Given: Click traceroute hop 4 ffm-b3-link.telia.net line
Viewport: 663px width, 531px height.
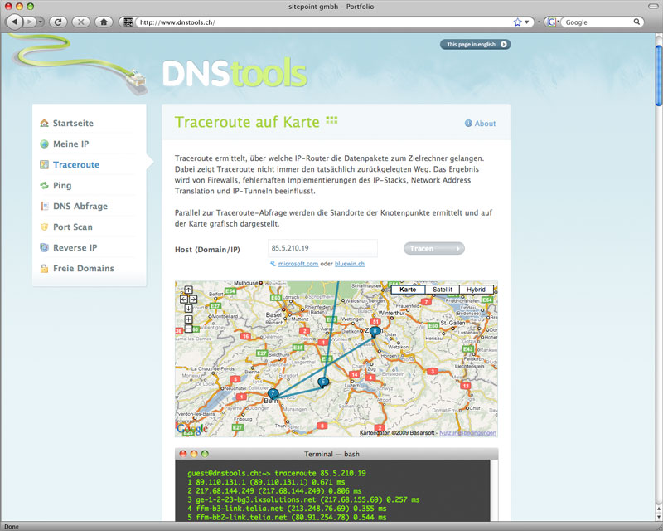Looking at the screenshot, I should pyautogui.click(x=287, y=509).
